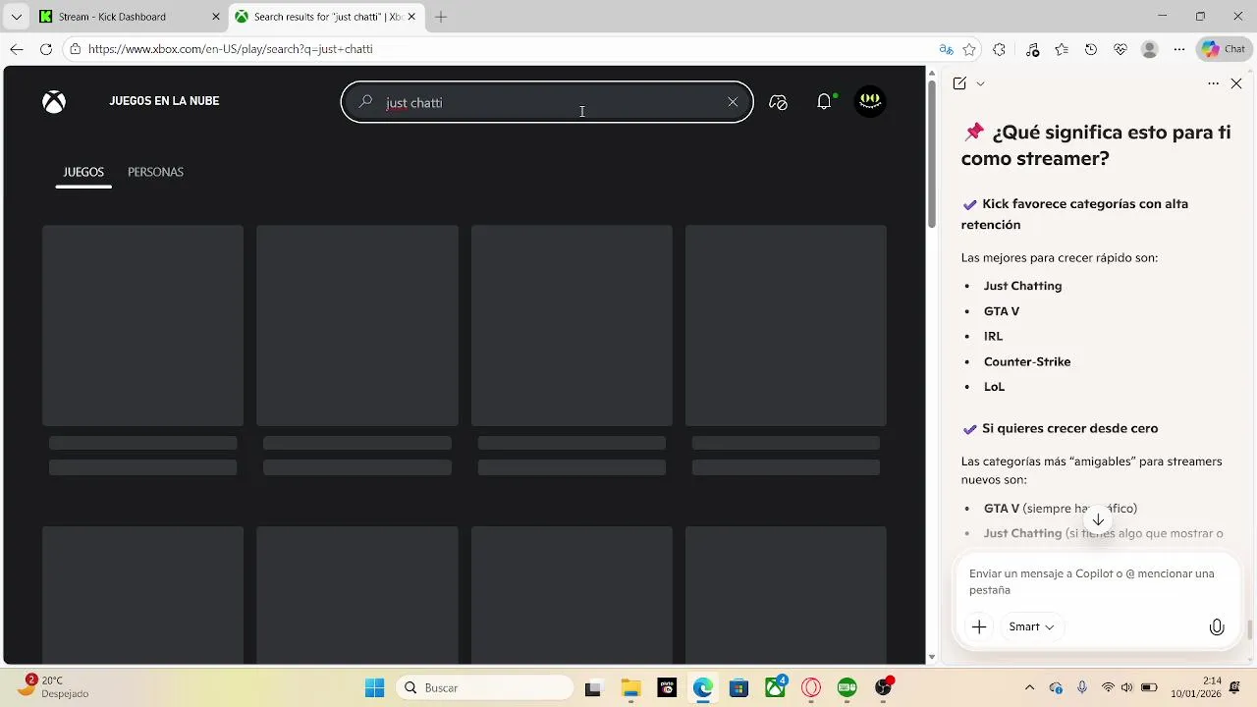The image size is (1257, 707).
Task: Open the media control music icon
Action: (x=1032, y=49)
